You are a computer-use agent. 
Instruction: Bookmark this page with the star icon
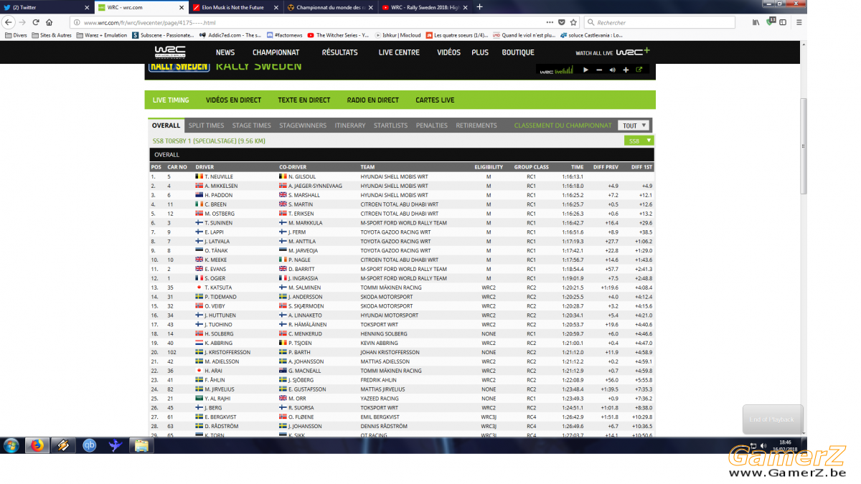tap(572, 22)
